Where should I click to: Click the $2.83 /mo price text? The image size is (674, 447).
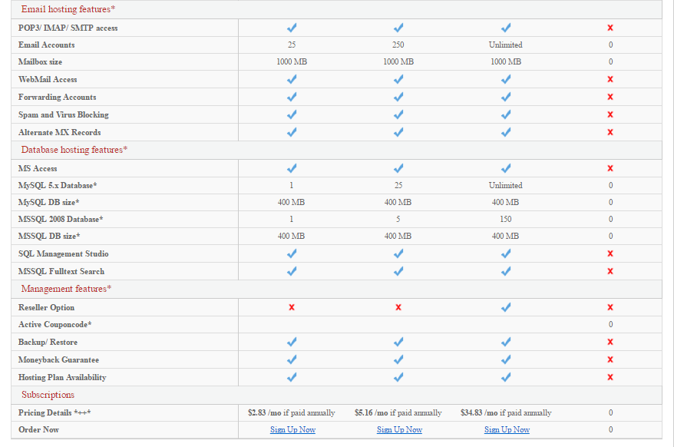[x=292, y=412]
